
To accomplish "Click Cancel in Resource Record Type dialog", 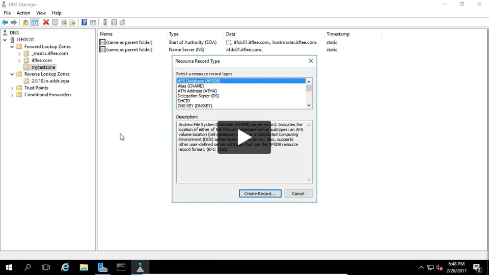I will click(x=298, y=194).
